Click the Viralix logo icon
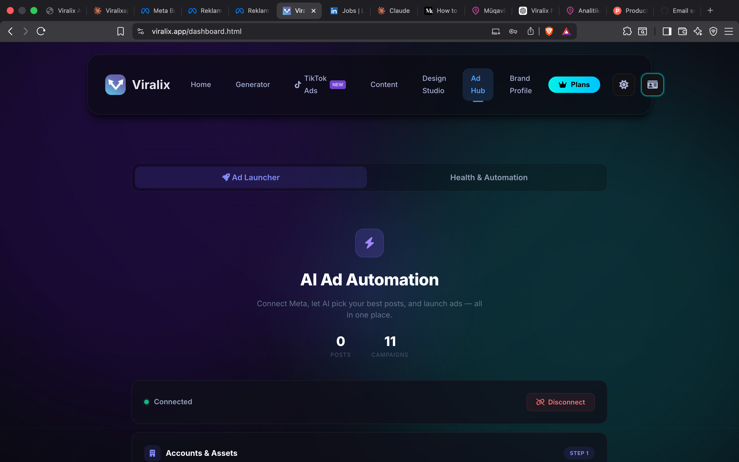Image resolution: width=739 pixels, height=462 pixels. (x=115, y=85)
